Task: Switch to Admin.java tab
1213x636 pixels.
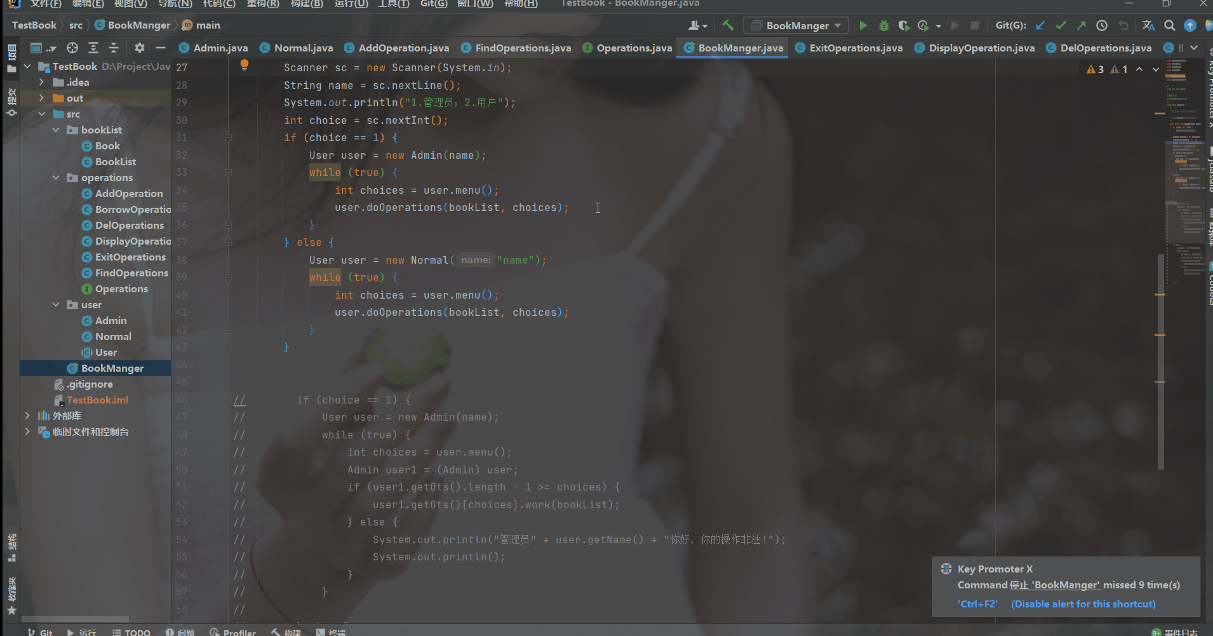Action: pyautogui.click(x=213, y=48)
